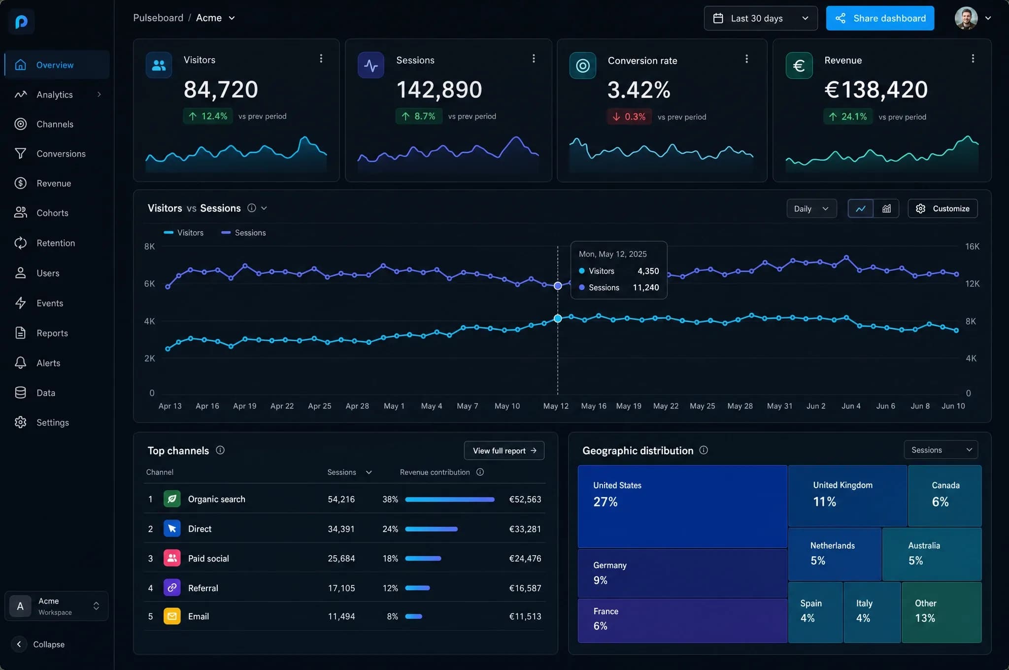Click the calendar icon in date picker
This screenshot has height=670, width=1009.
(718, 18)
